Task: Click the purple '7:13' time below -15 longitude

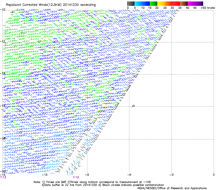Action: pos(3,177)
